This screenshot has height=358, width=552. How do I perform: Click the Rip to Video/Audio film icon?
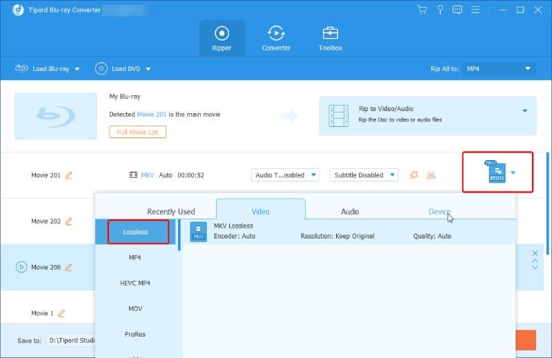pyautogui.click(x=338, y=115)
